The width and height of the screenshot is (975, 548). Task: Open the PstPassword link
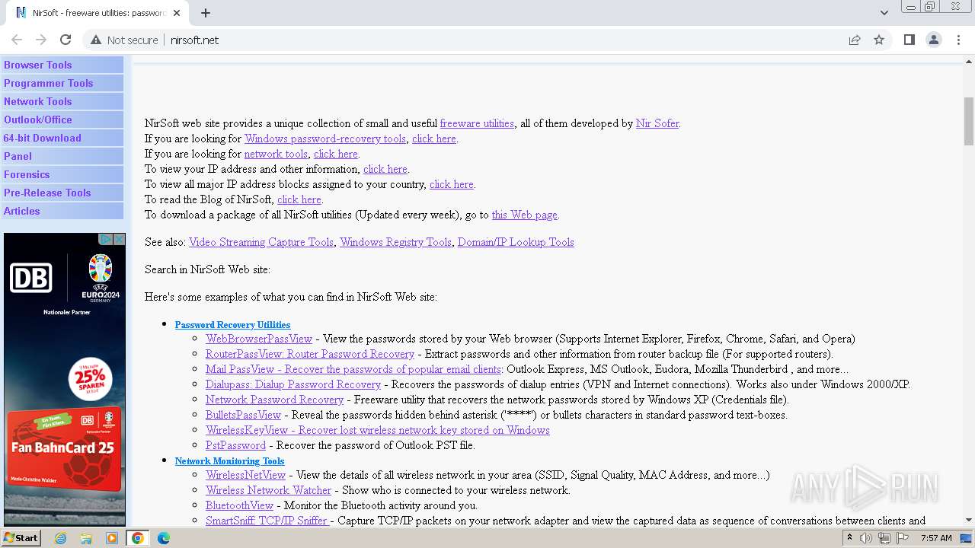235,445
